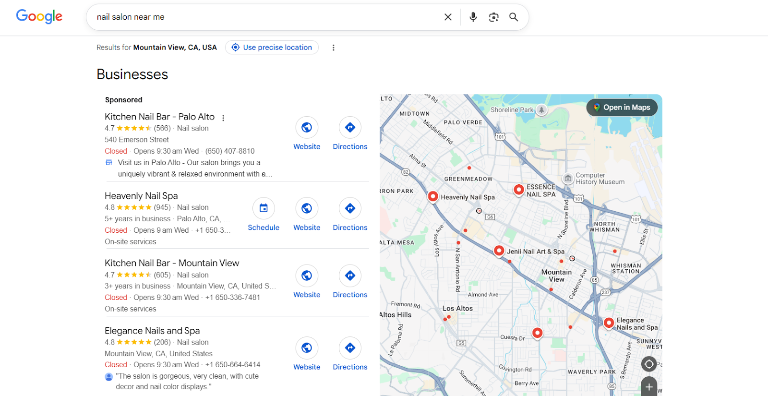
Task: Click Kitchen Nail Bar Palo Alto ad description
Action: tap(195, 168)
